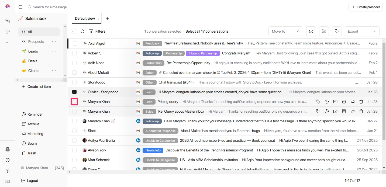Apply a tag to selected conversations via toolbar

point(337,31)
